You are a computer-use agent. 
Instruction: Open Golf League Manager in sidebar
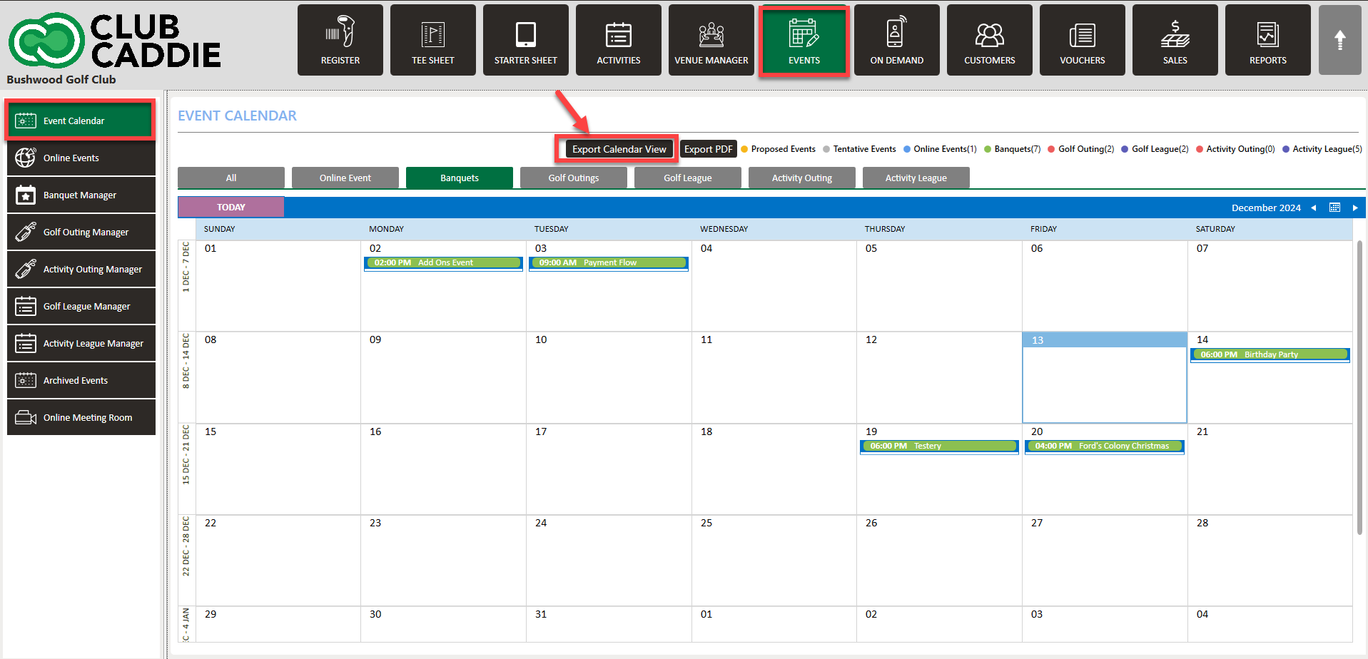tap(81, 306)
